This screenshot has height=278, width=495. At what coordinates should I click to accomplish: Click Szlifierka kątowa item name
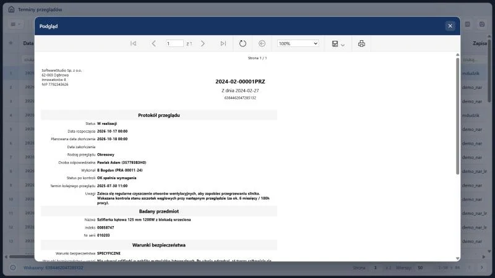[144, 220]
